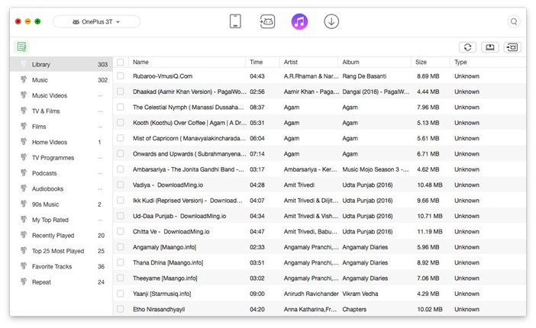
Task: Click the search magnifier icon
Action: [514, 22]
